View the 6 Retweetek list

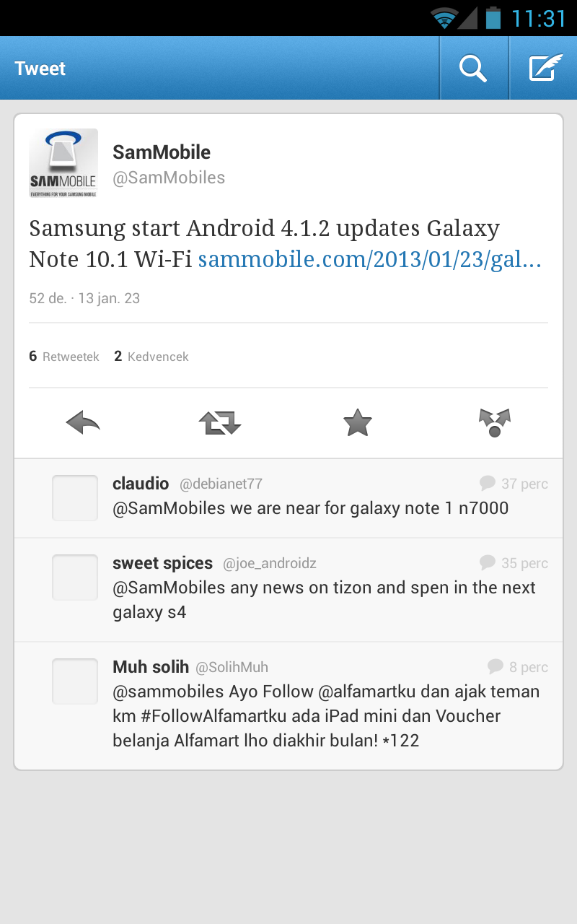[x=64, y=356]
